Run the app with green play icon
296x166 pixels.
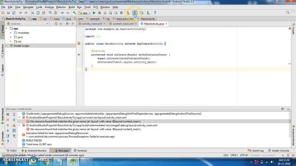tap(94, 13)
